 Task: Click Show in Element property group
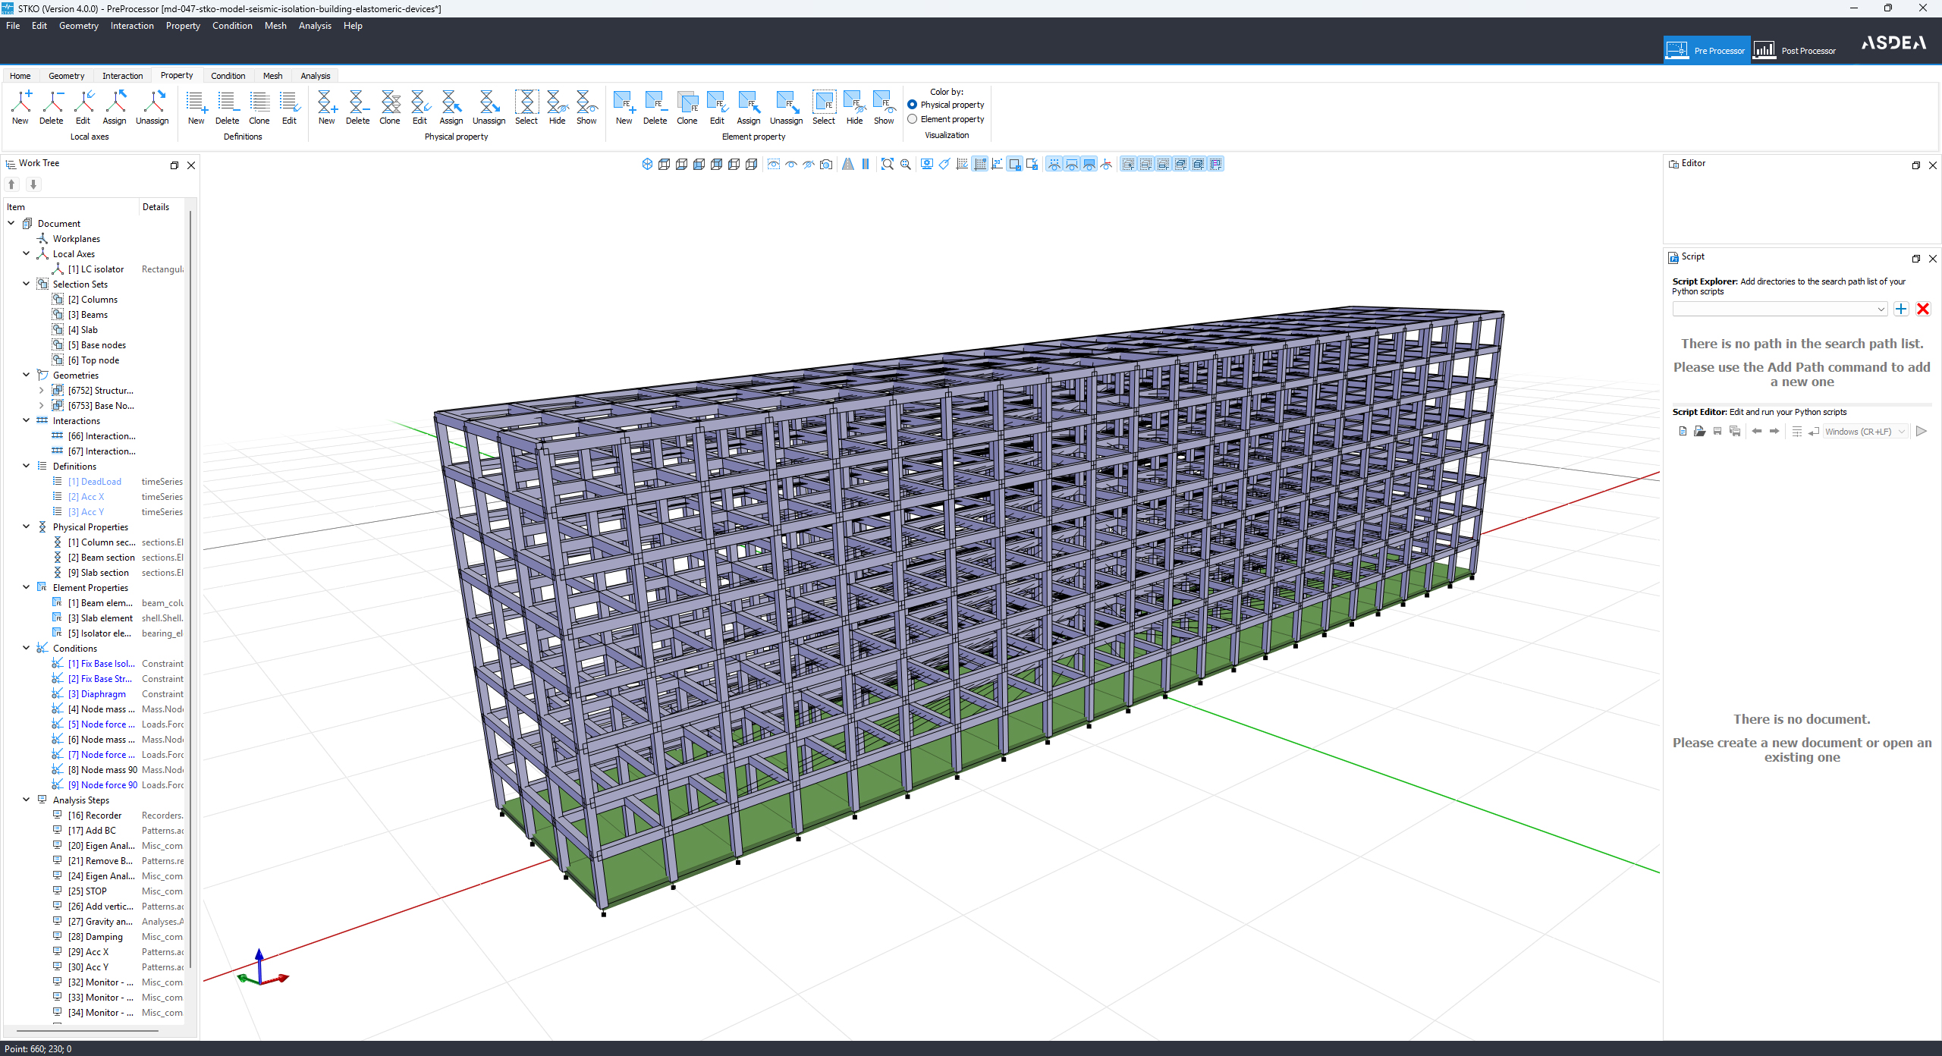coord(885,107)
